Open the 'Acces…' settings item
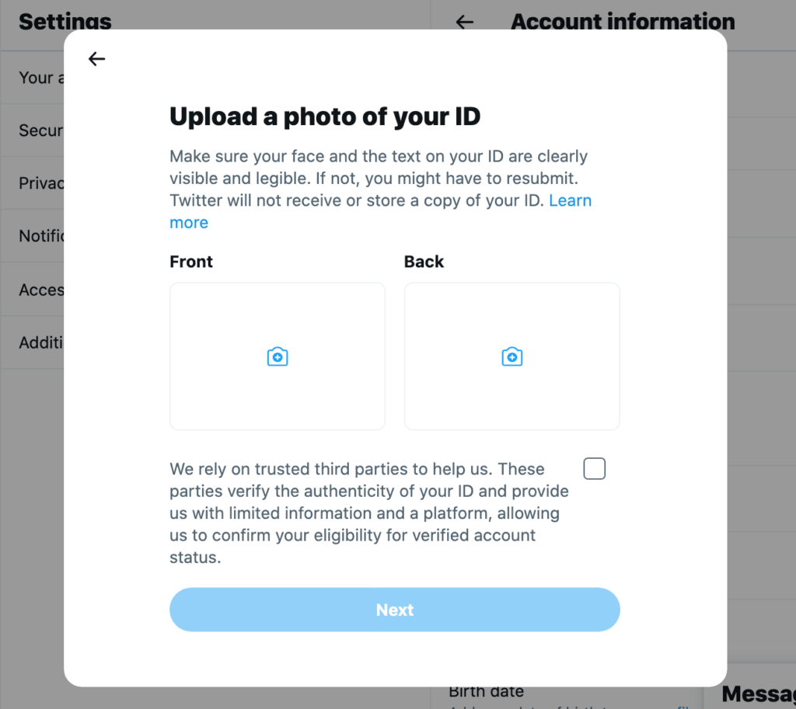Image resolution: width=796 pixels, height=709 pixels. tap(40, 290)
